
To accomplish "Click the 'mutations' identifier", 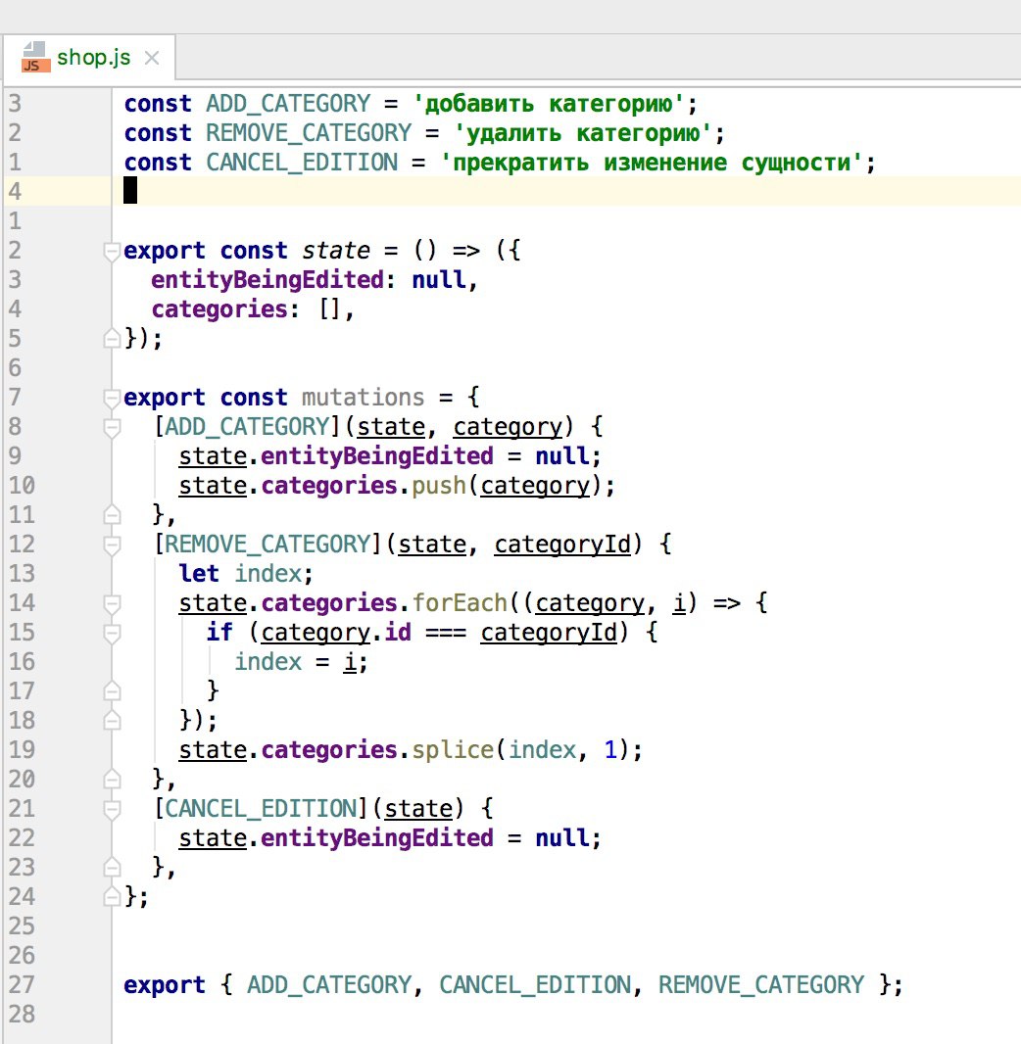I will pyautogui.click(x=363, y=398).
